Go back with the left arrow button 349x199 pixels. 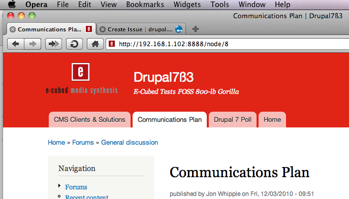click(16, 44)
